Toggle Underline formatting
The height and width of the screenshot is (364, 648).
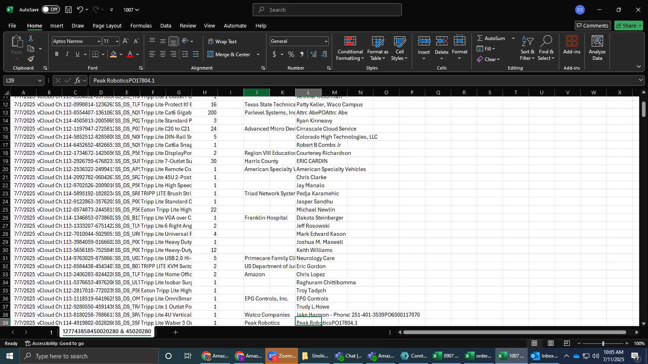(77, 54)
